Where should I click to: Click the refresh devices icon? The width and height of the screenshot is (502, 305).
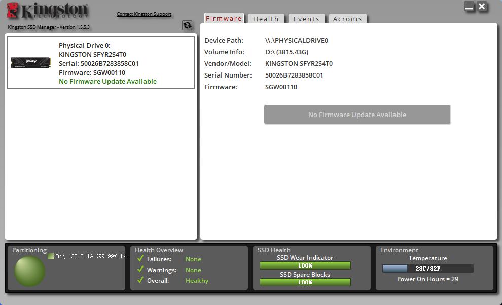(187, 25)
